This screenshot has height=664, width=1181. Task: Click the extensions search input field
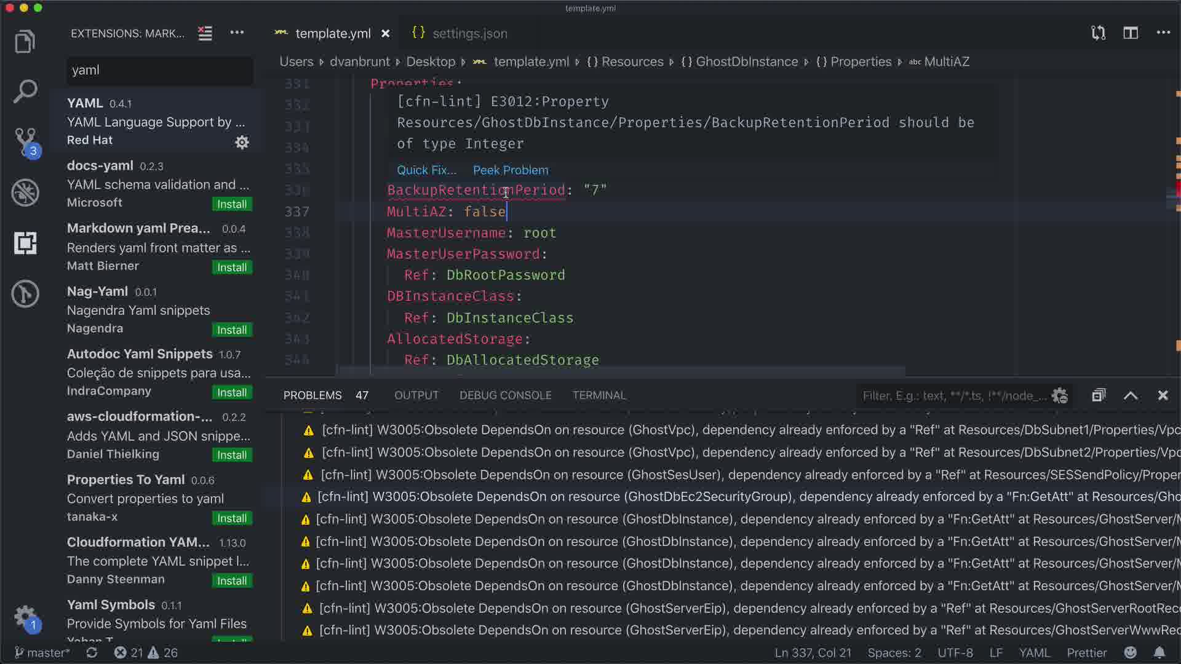159,70
